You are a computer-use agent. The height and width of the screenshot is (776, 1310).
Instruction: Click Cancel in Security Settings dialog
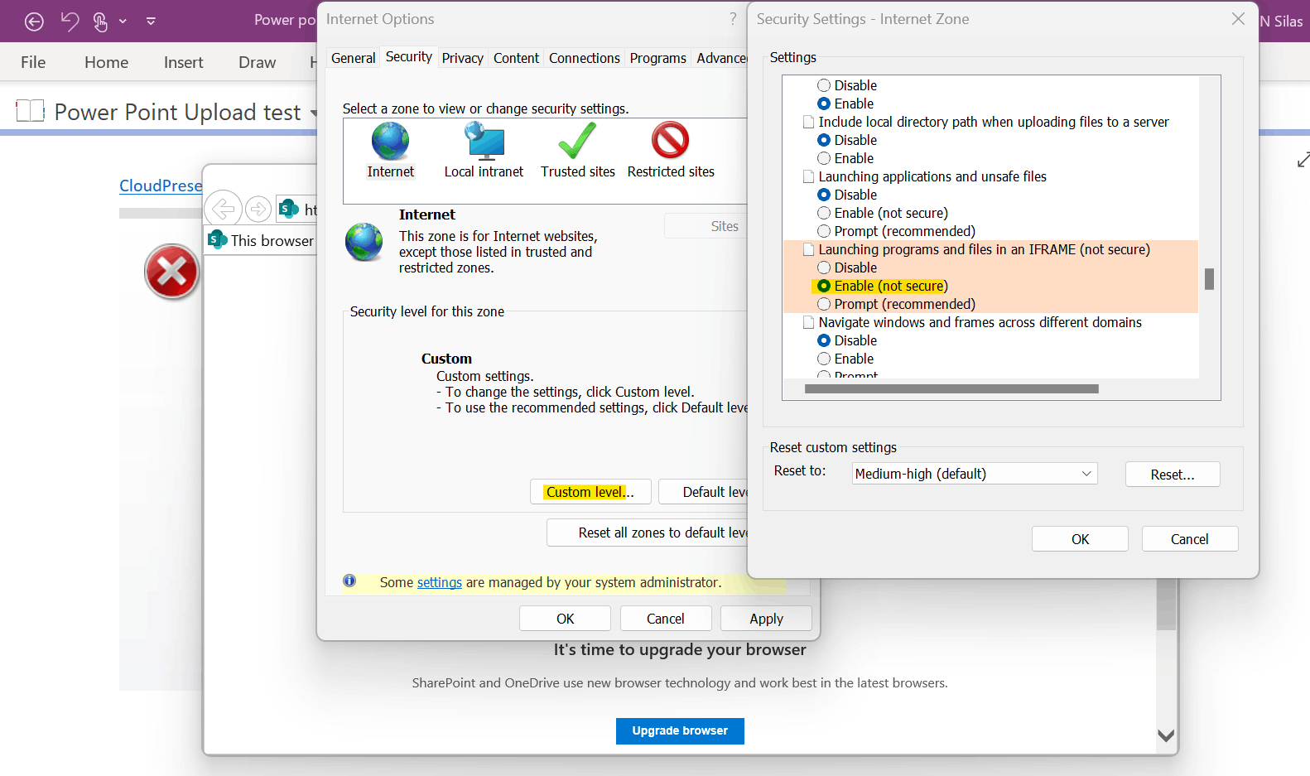pos(1189,539)
